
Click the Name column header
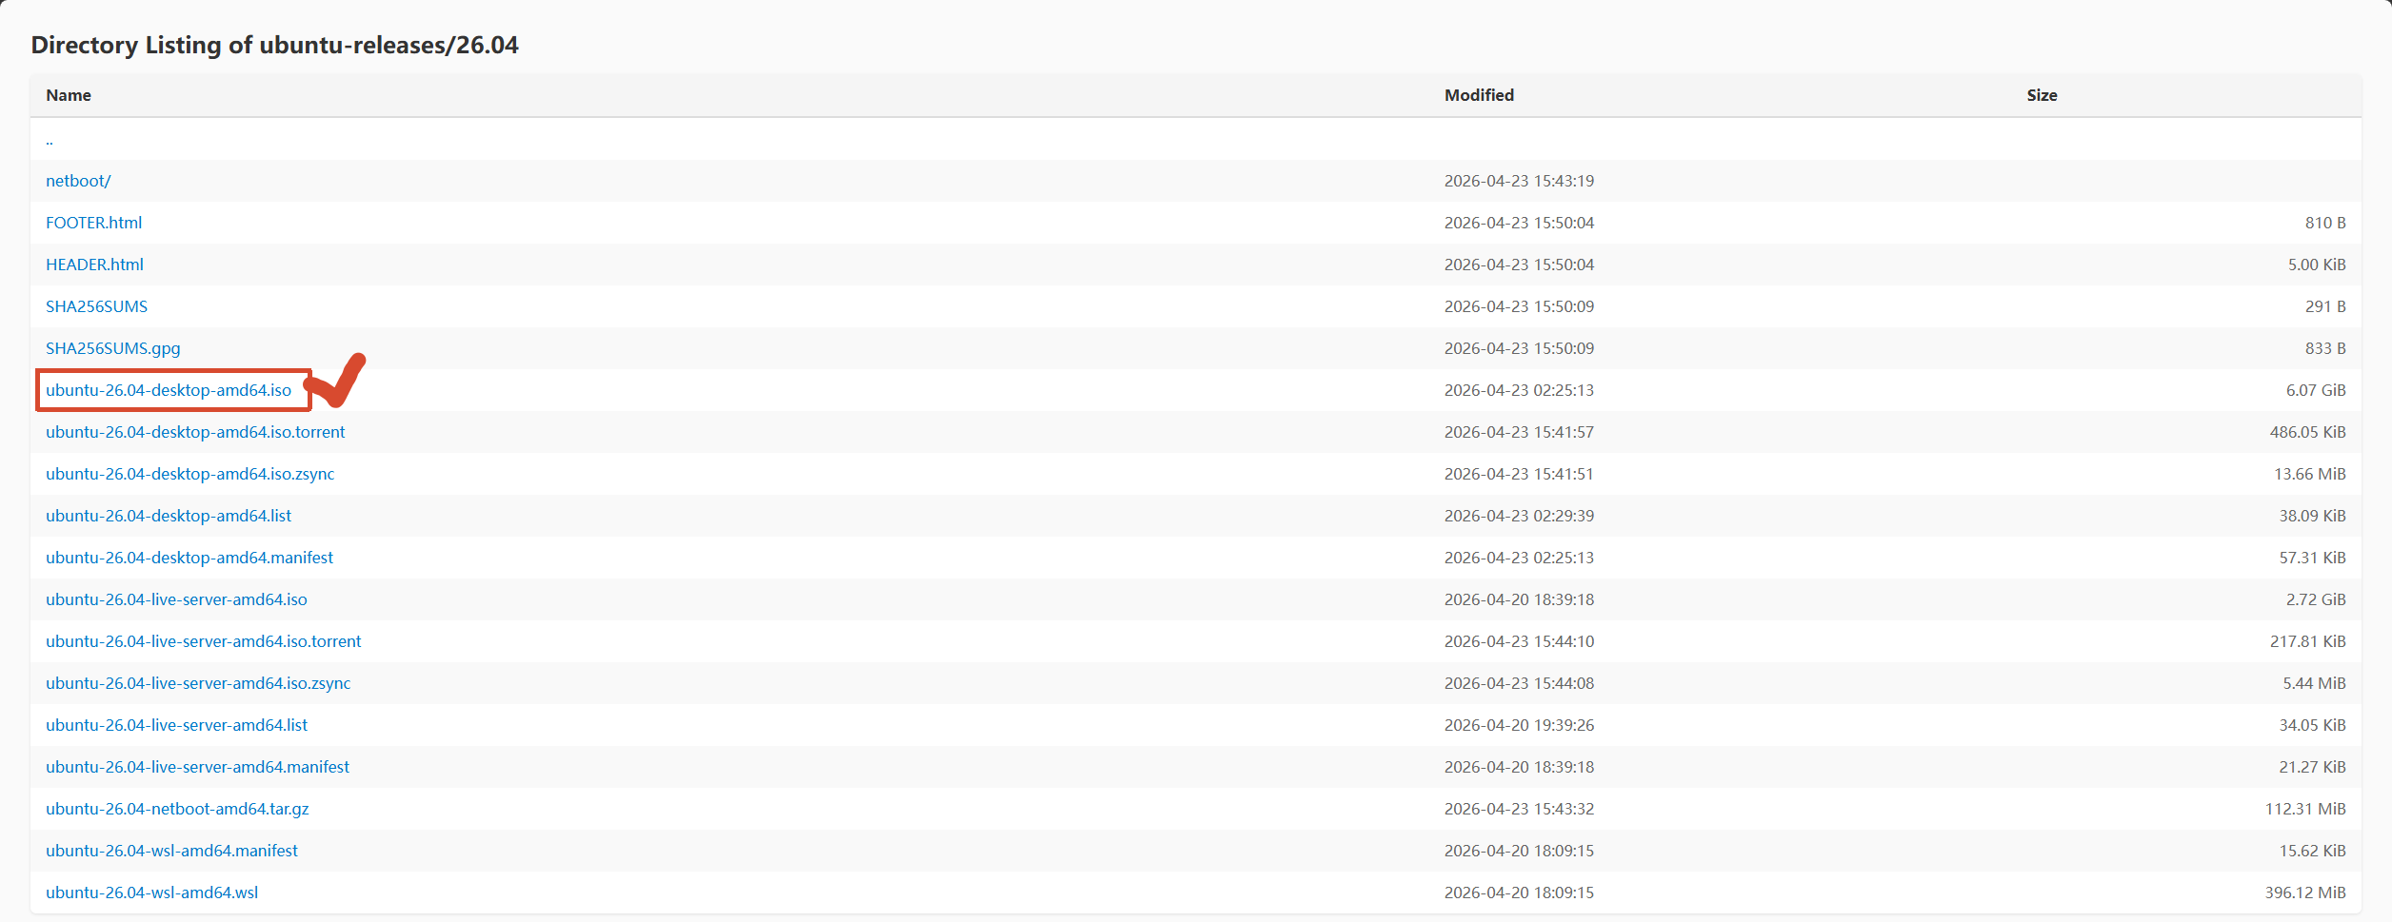point(69,95)
